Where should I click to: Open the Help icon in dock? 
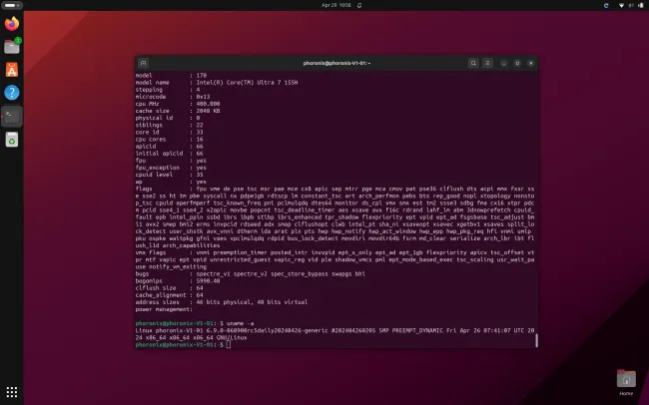(x=13, y=92)
